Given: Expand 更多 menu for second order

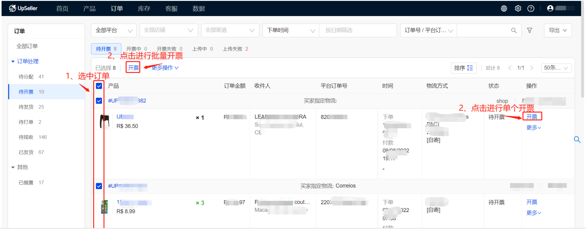Looking at the screenshot, I should click(x=533, y=213).
